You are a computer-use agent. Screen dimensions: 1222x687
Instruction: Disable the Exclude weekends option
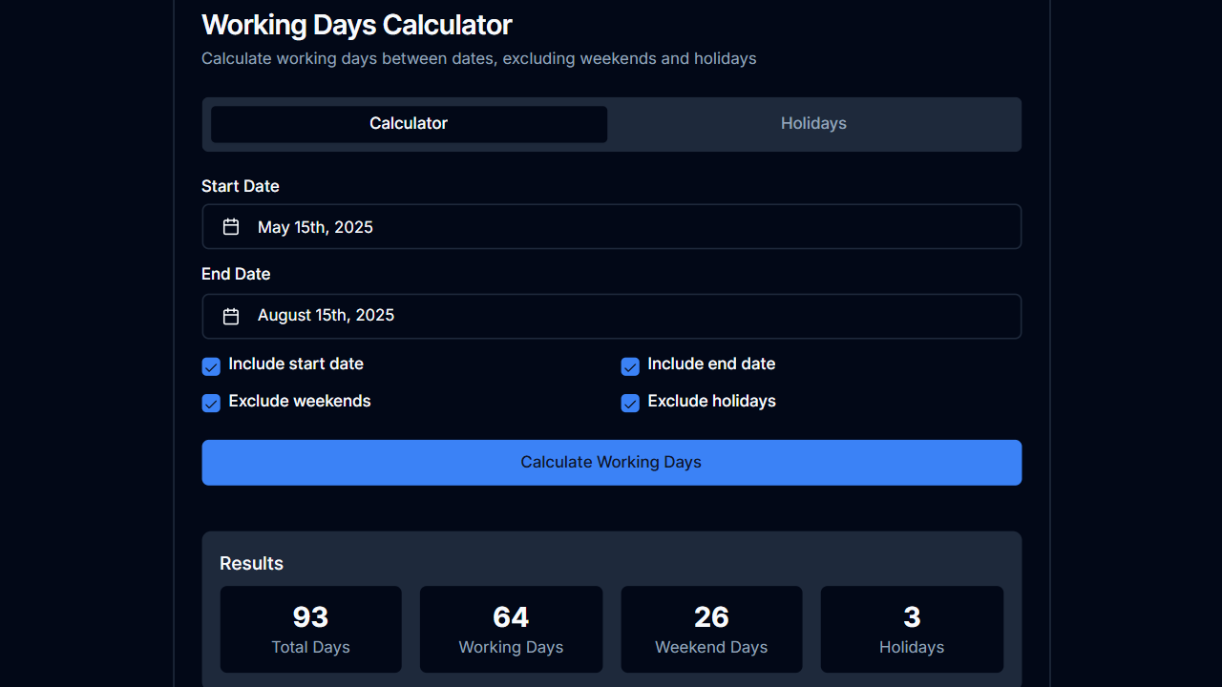pos(210,403)
